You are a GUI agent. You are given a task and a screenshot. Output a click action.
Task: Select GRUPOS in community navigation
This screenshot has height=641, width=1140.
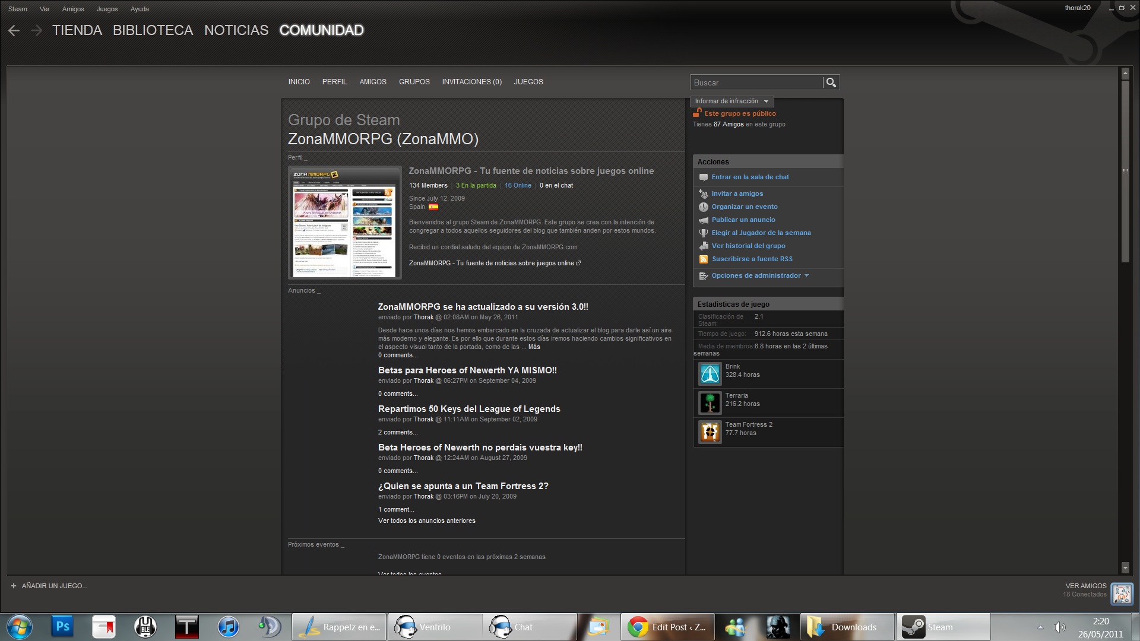click(414, 82)
